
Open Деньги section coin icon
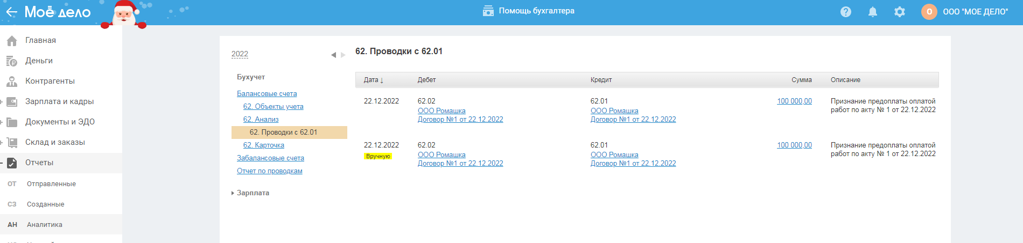click(12, 61)
